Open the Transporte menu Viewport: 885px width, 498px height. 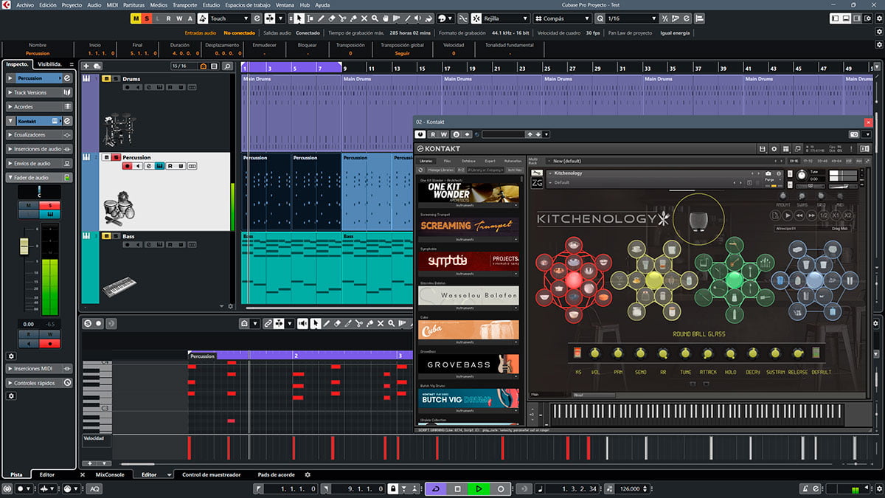(184, 4)
